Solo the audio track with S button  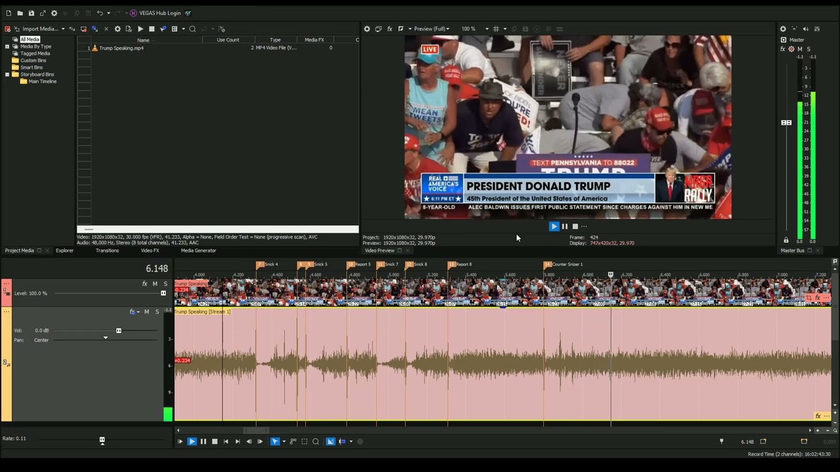[157, 312]
